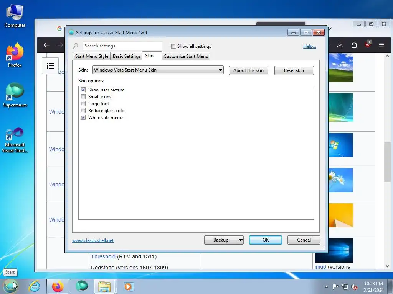The width and height of the screenshot is (393, 294).
Task: Click Windows XP Bliss wallpaper thumbnail
Action: 341,67
